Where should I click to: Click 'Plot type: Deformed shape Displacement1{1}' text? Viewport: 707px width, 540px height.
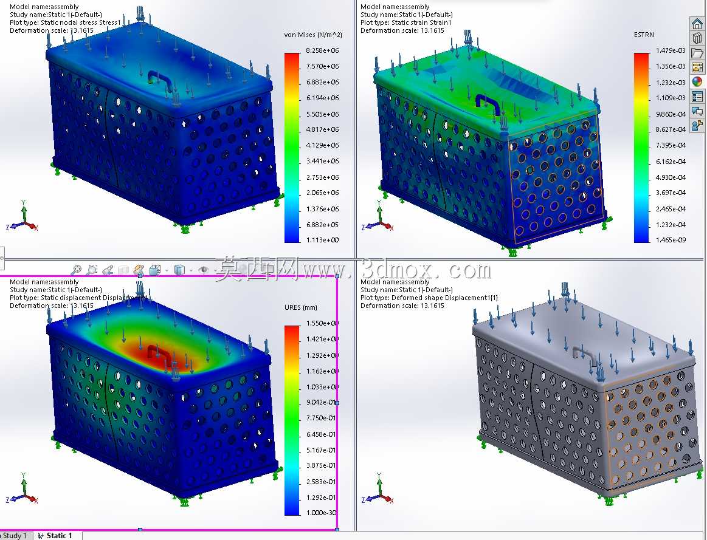(429, 298)
